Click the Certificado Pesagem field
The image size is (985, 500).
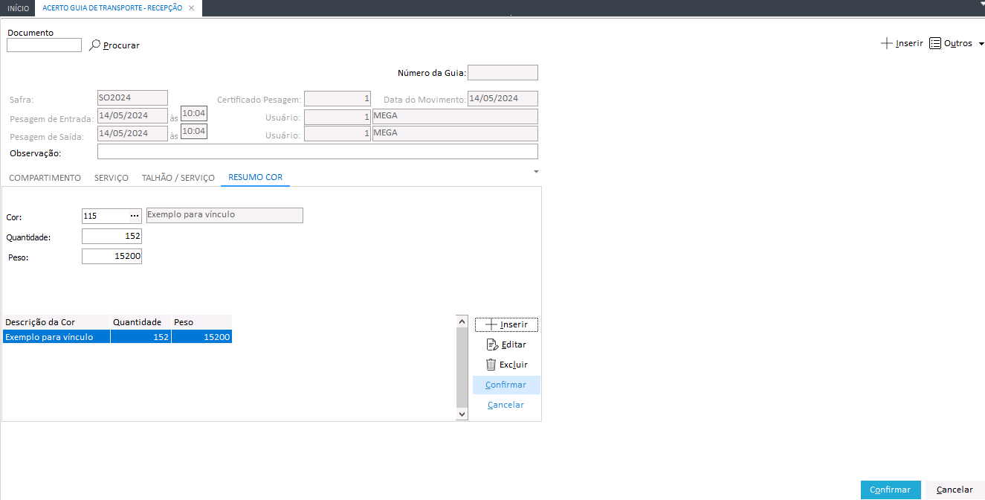pos(338,98)
